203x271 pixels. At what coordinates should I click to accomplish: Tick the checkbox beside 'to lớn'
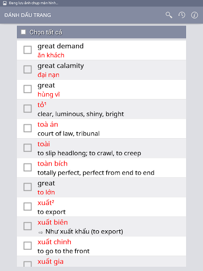pos(27,187)
